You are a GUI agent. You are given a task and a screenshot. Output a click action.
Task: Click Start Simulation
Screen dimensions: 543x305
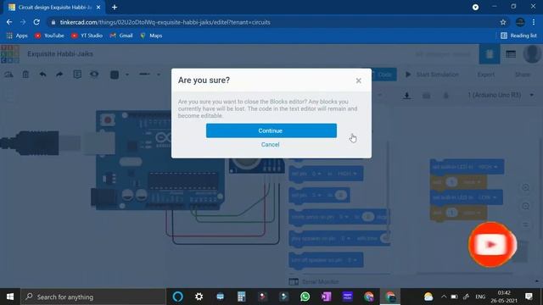[x=432, y=75]
